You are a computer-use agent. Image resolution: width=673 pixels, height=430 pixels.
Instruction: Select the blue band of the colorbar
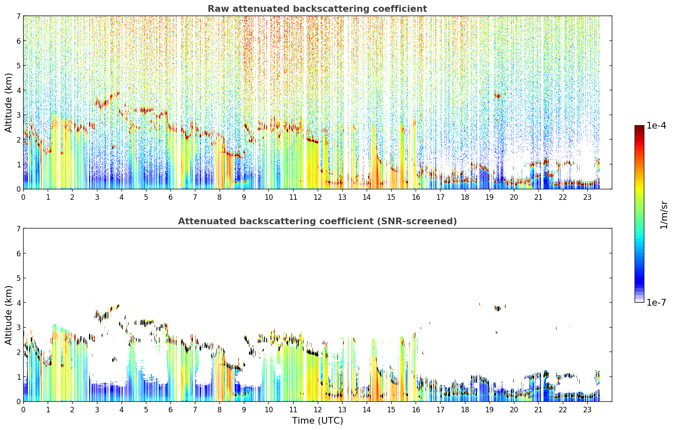[639, 272]
